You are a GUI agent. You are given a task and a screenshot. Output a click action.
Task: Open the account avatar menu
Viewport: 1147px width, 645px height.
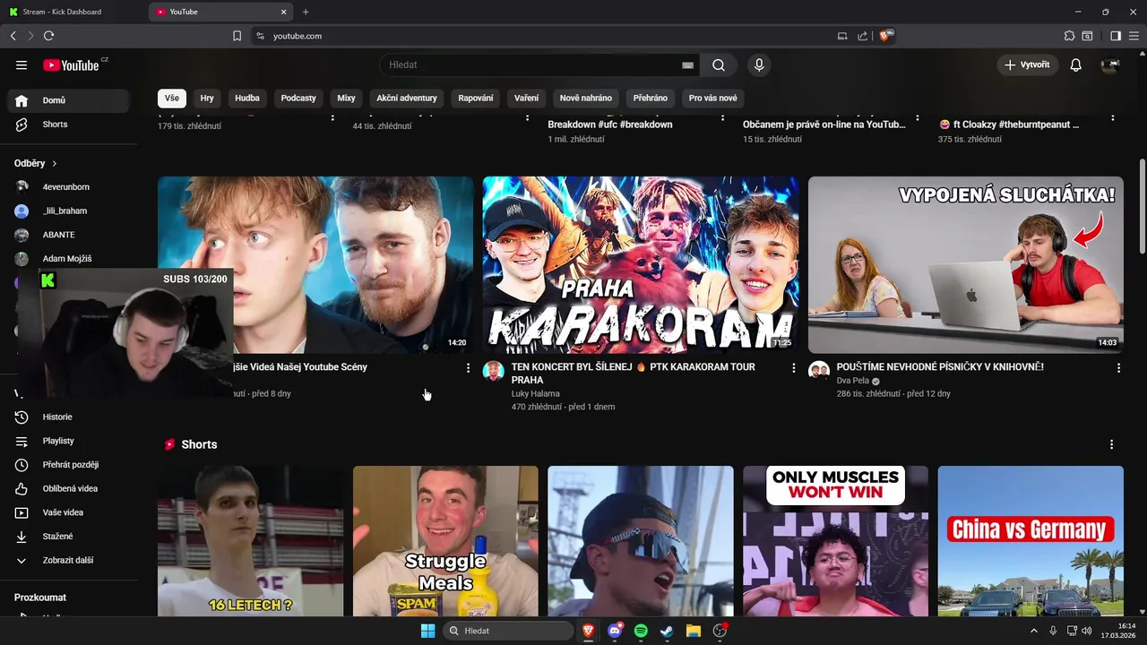[1110, 65]
